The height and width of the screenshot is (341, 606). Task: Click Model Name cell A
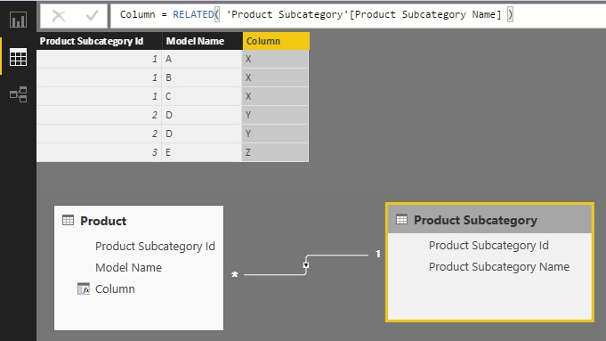coord(202,59)
